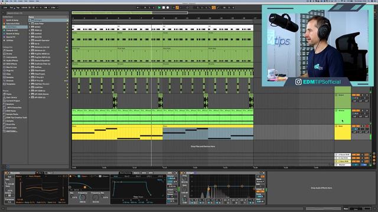Select the Snare track header
378x212 pixels.
(343, 101)
